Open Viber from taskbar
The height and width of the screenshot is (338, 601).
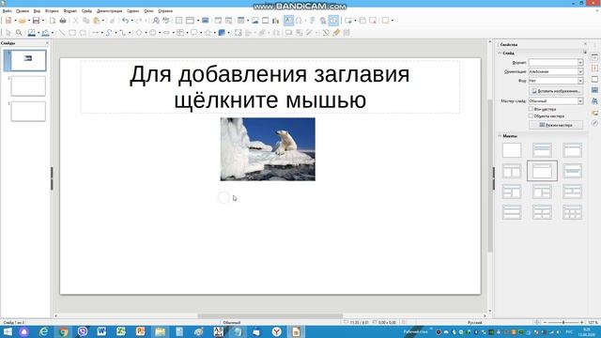[83, 331]
